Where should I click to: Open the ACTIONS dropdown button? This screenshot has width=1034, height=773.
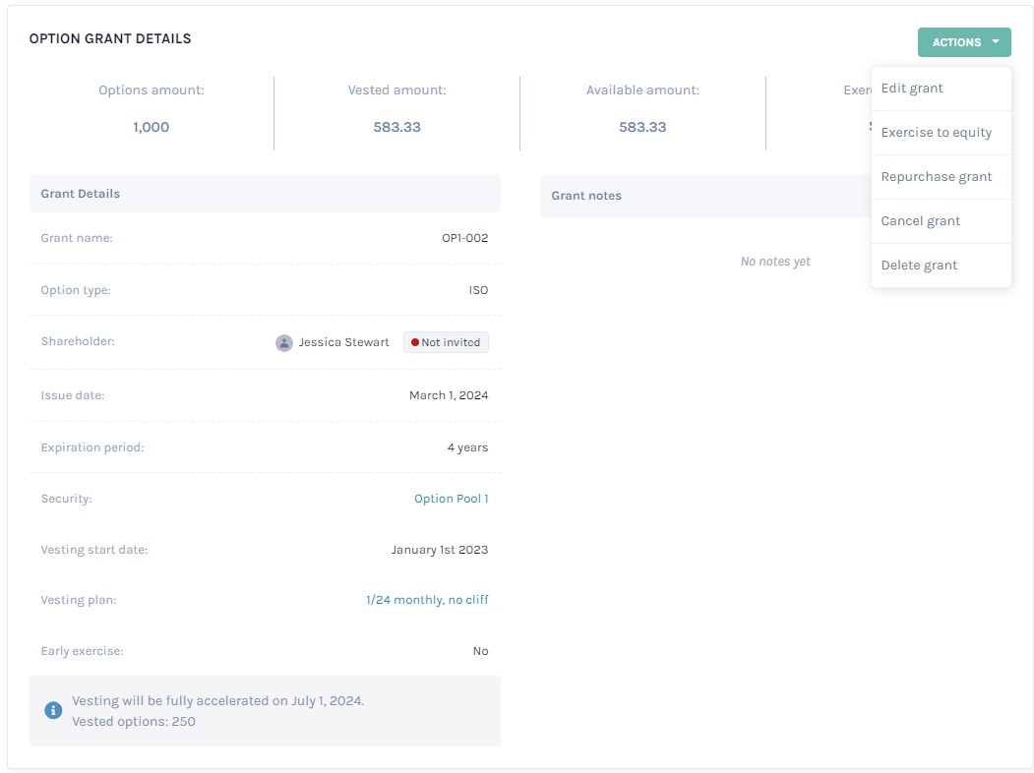coord(964,42)
